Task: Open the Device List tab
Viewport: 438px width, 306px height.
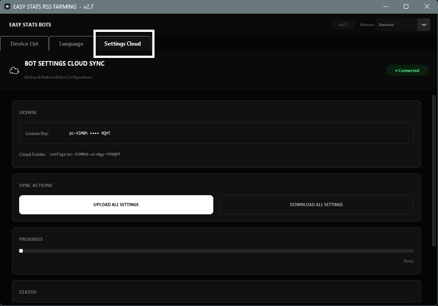Action: 24,44
